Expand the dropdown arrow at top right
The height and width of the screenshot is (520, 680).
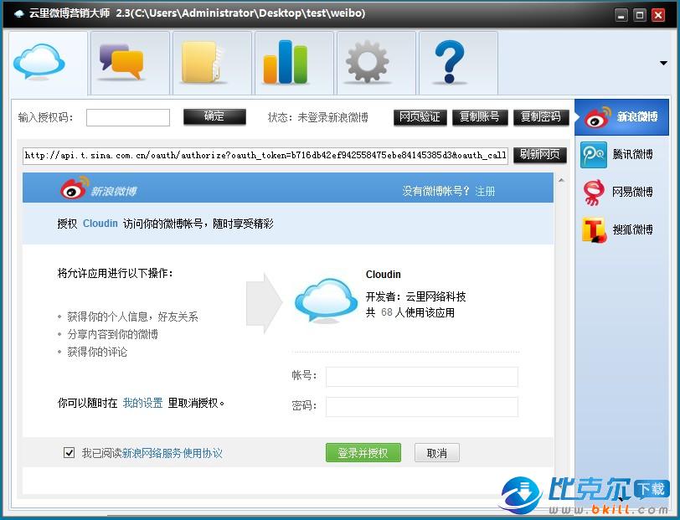(663, 64)
